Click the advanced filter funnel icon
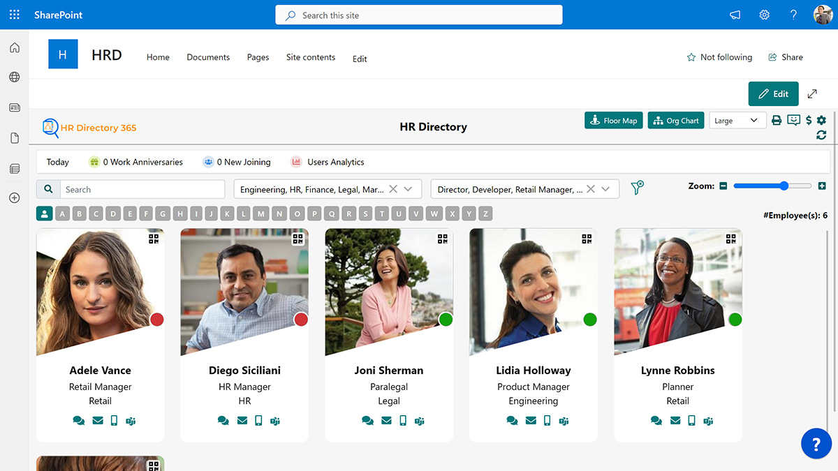Screen dimensions: 838x471 637,188
